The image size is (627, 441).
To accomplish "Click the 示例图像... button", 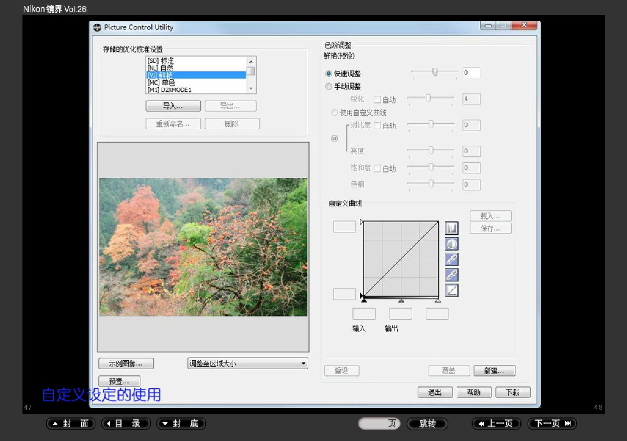I will tap(126, 363).
